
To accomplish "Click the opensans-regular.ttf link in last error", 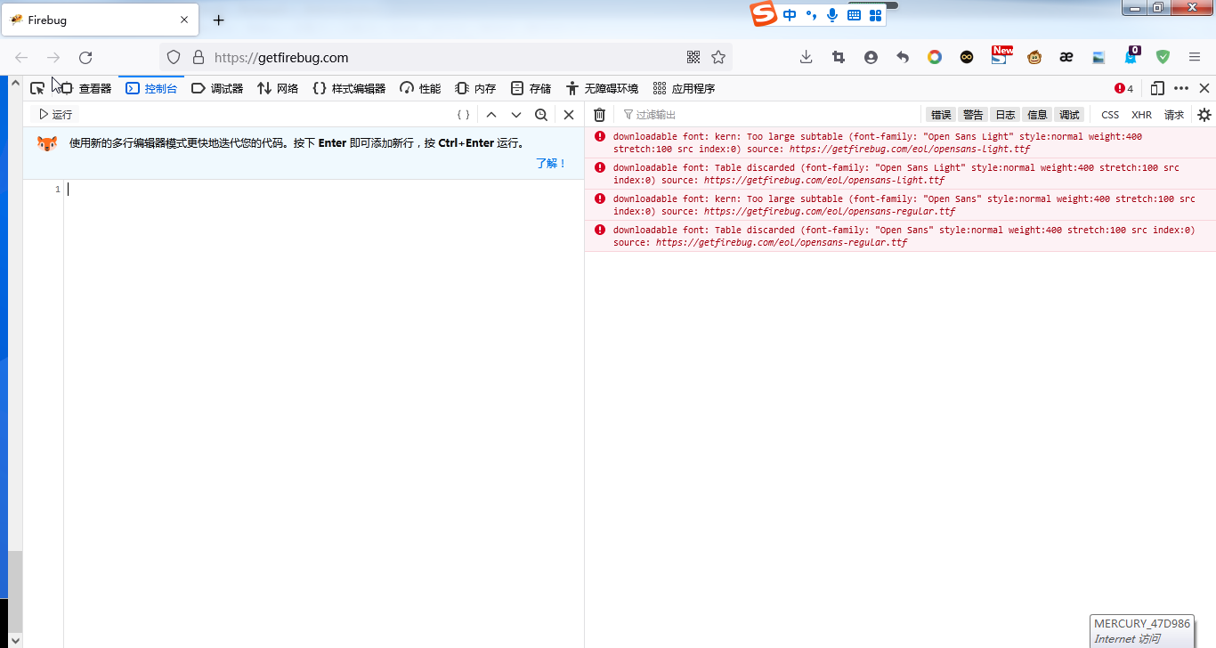I will (782, 242).
